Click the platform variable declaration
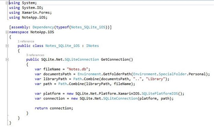The height and width of the screenshot is (128, 214). (52, 93)
